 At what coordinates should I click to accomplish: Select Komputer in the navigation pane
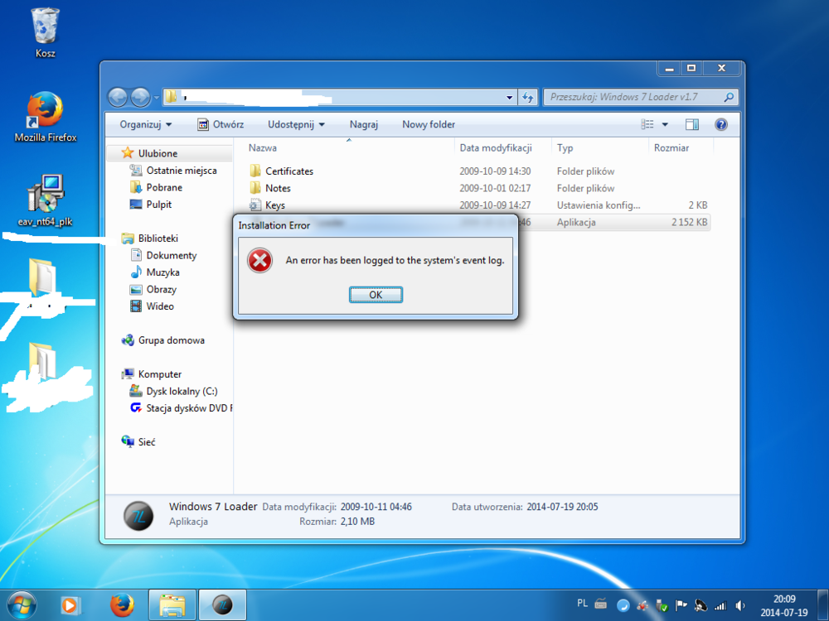pyautogui.click(x=160, y=374)
